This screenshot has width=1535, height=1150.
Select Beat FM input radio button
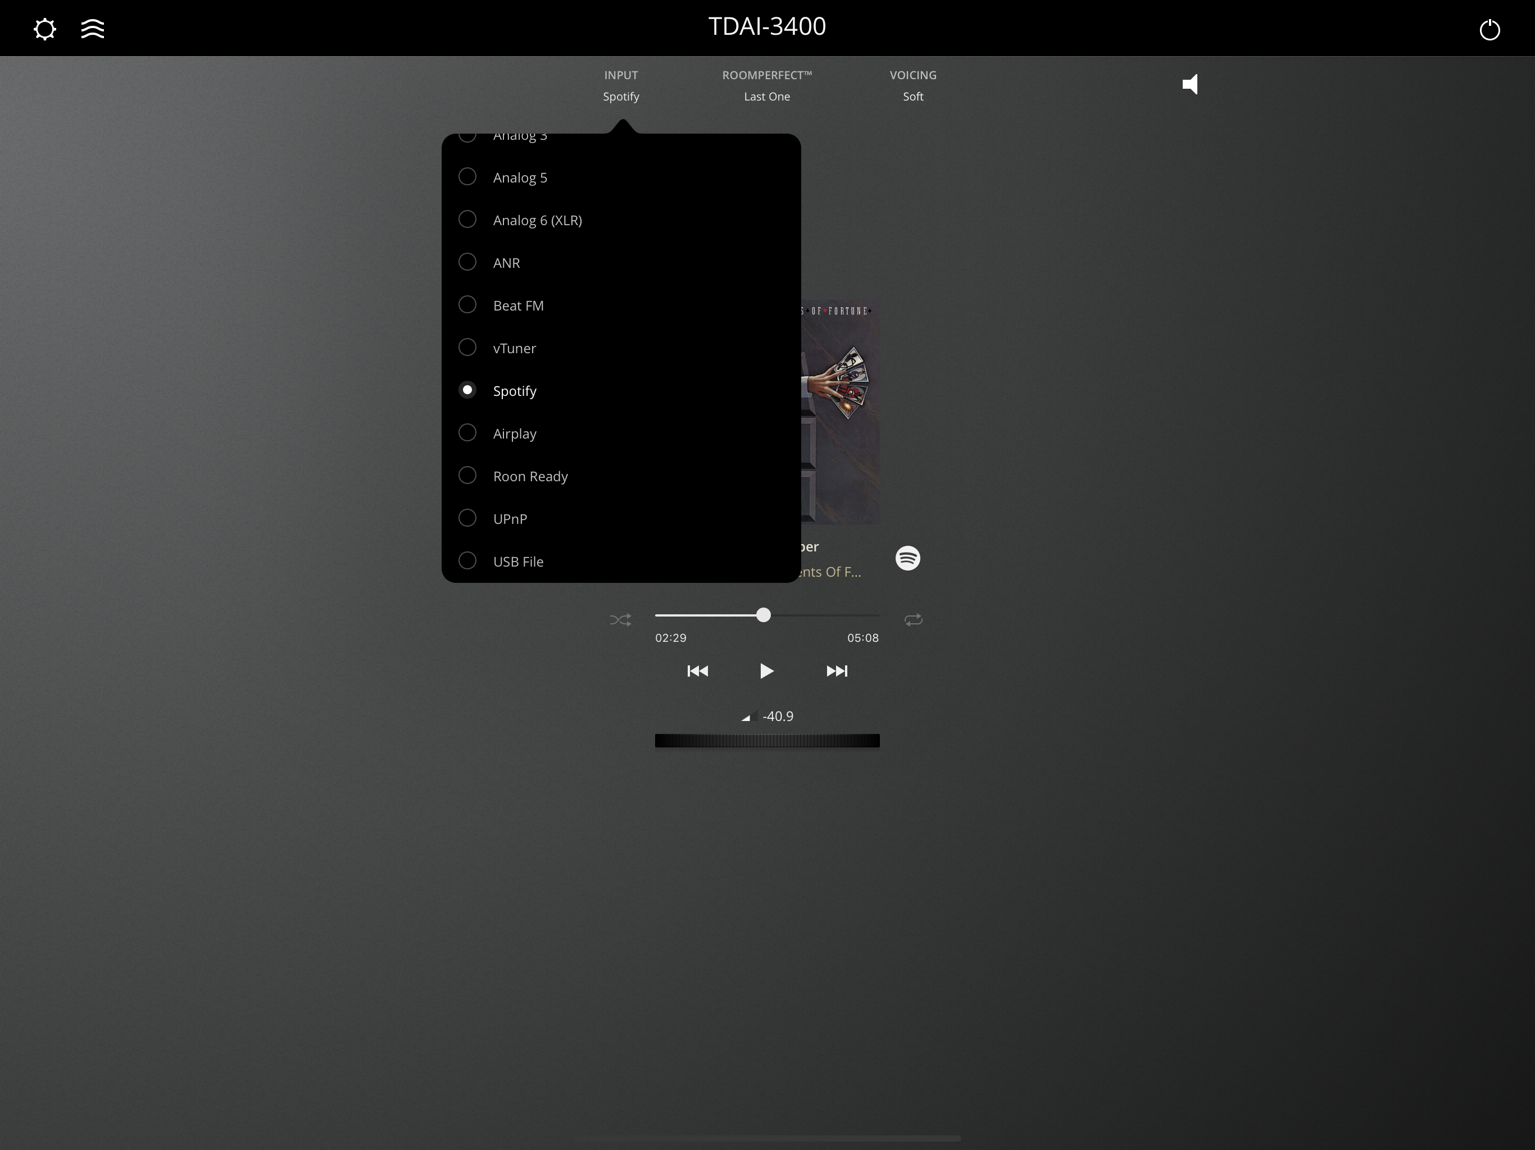(467, 305)
